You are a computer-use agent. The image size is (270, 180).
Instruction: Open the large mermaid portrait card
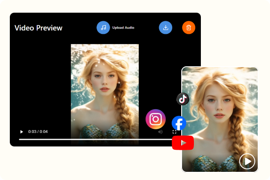click(x=220, y=119)
